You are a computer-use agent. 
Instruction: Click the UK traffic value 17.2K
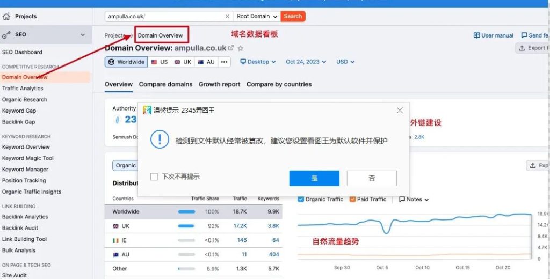(240, 226)
